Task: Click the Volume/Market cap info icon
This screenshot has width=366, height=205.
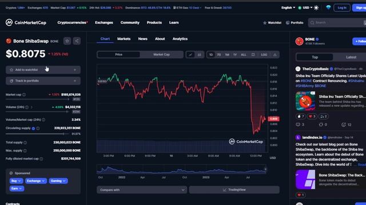Action: pos(43,120)
